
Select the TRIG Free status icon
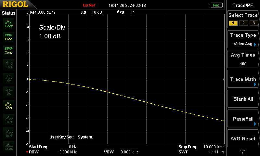click(9, 37)
